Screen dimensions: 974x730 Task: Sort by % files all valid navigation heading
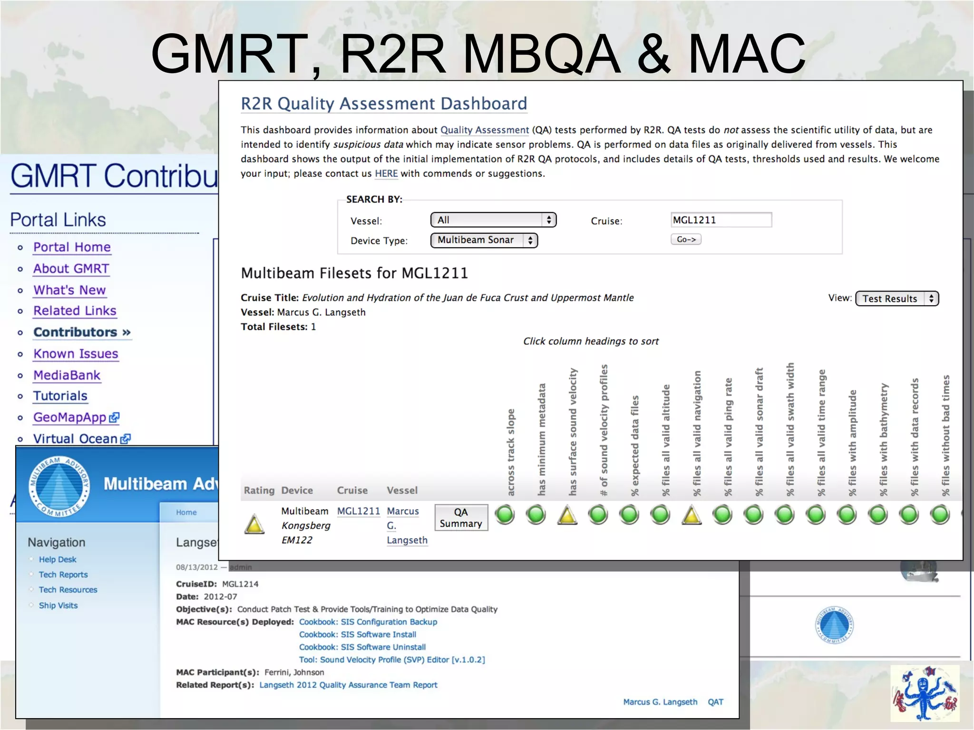tap(697, 433)
